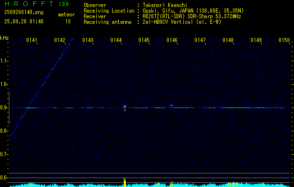Click the meteor count 13

coord(68,22)
